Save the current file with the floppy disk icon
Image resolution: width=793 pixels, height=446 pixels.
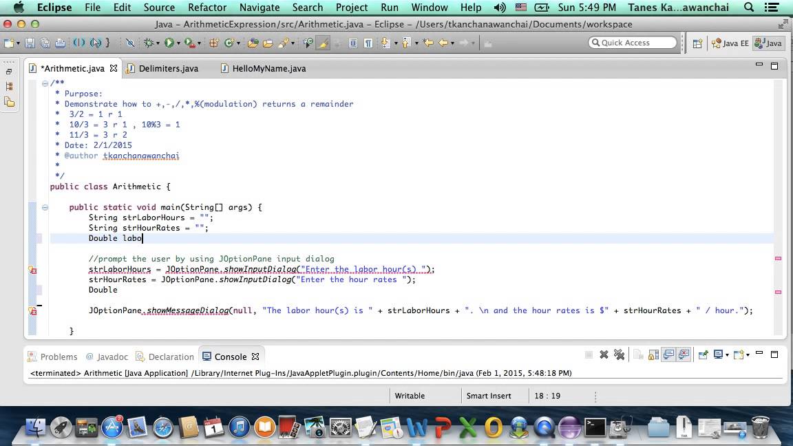click(30, 43)
